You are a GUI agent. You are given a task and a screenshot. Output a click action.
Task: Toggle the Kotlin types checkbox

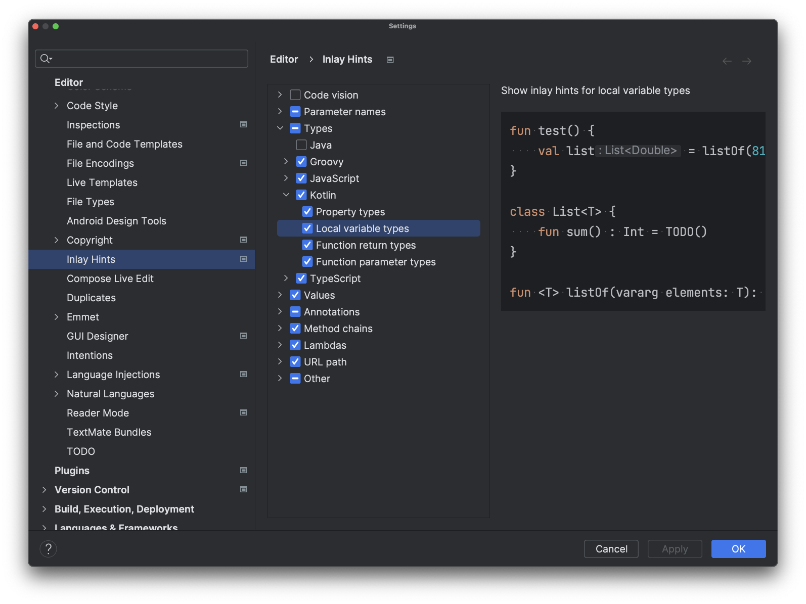301,195
